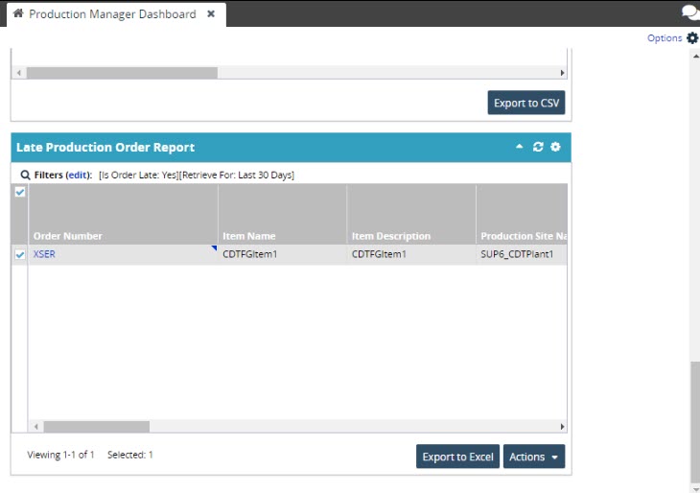Click the filters edit link
This screenshot has height=493, width=700.
point(80,176)
